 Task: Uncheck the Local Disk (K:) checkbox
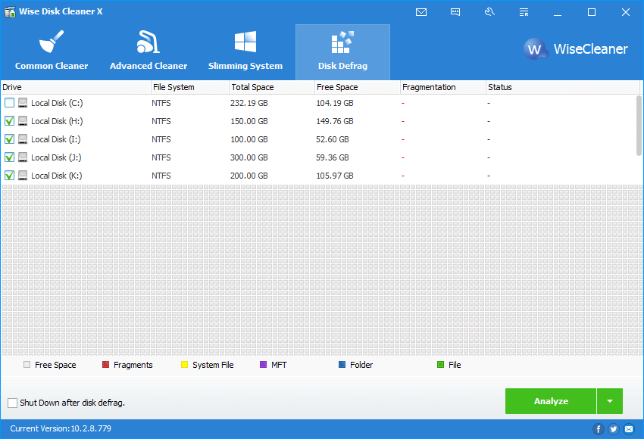[x=9, y=176]
